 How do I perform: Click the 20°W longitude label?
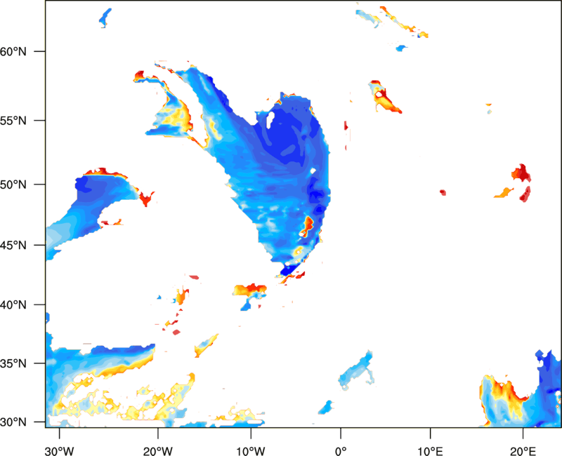[158, 450]
